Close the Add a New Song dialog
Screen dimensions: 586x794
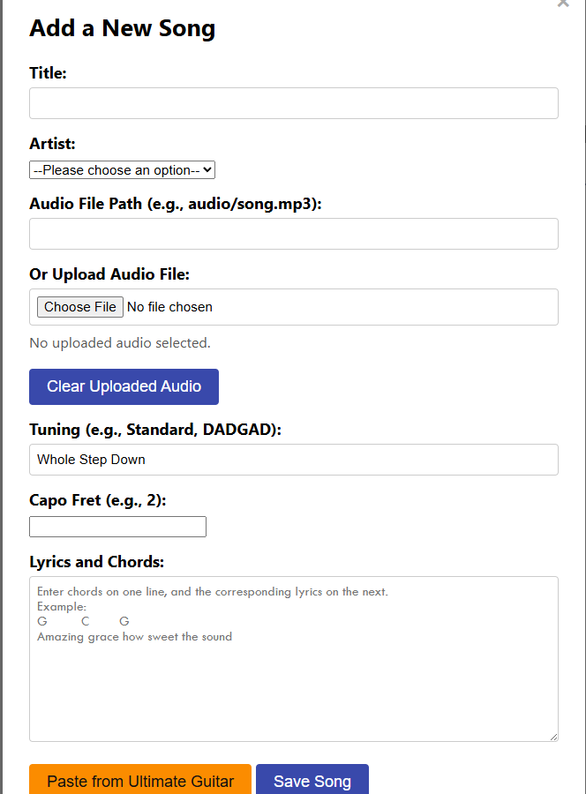pyautogui.click(x=563, y=4)
